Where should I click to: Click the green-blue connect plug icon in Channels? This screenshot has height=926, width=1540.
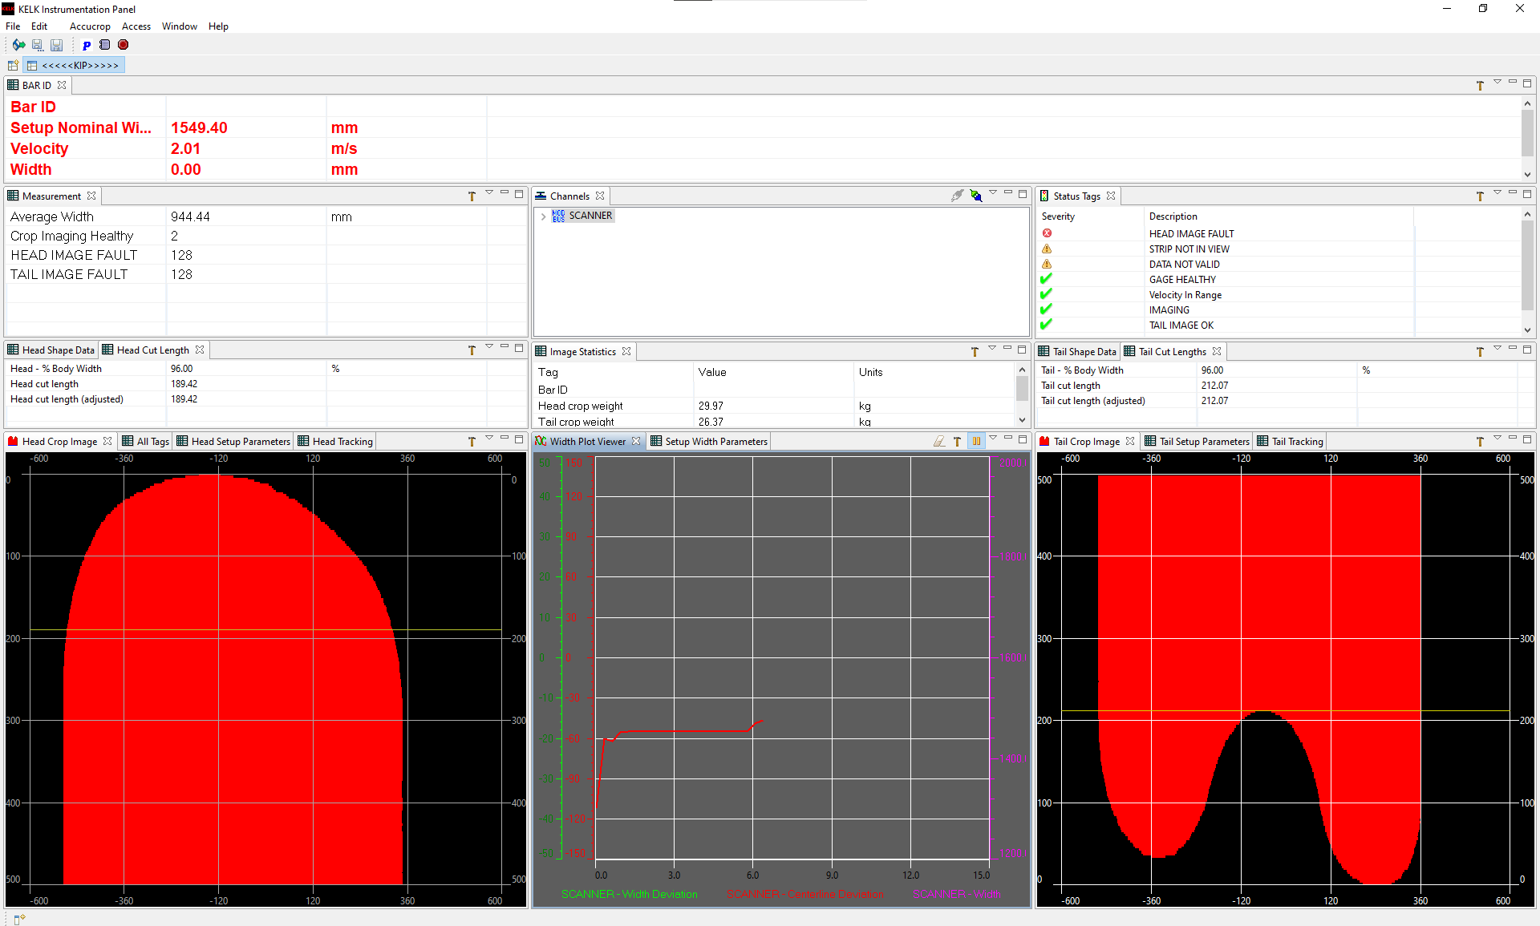[976, 195]
